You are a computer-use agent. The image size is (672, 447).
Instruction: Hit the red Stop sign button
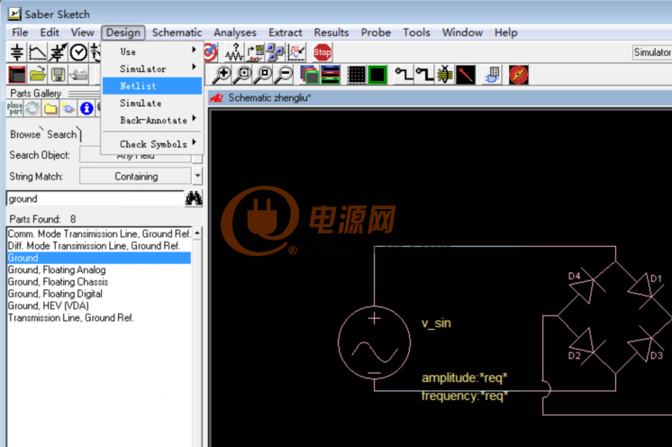point(322,52)
